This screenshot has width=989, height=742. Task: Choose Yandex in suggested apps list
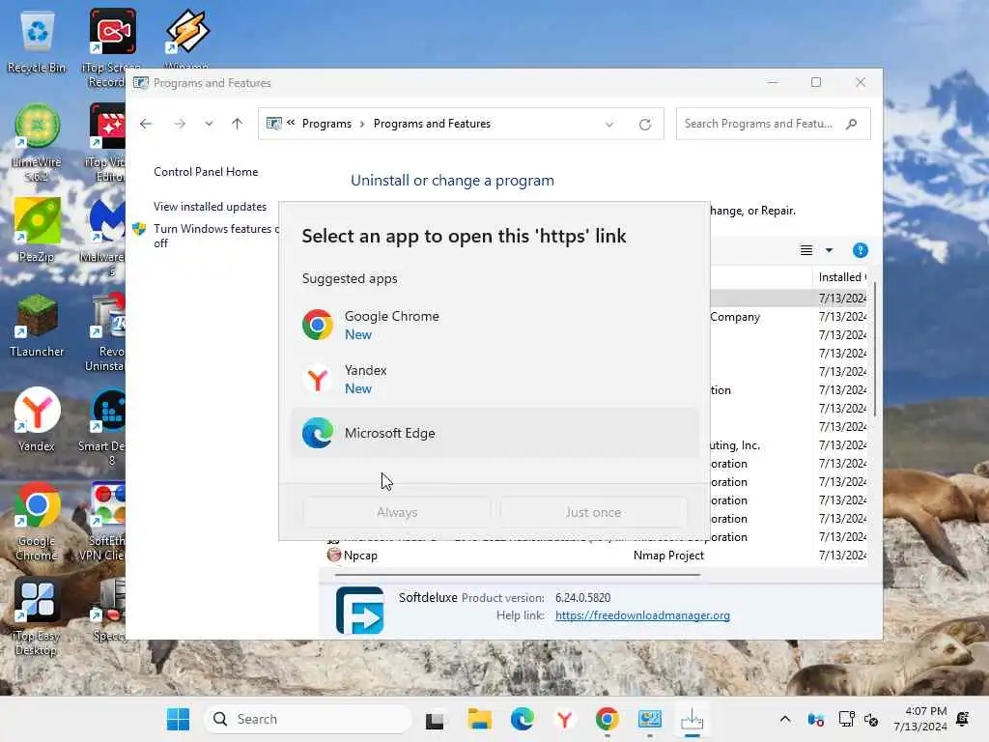tap(495, 379)
